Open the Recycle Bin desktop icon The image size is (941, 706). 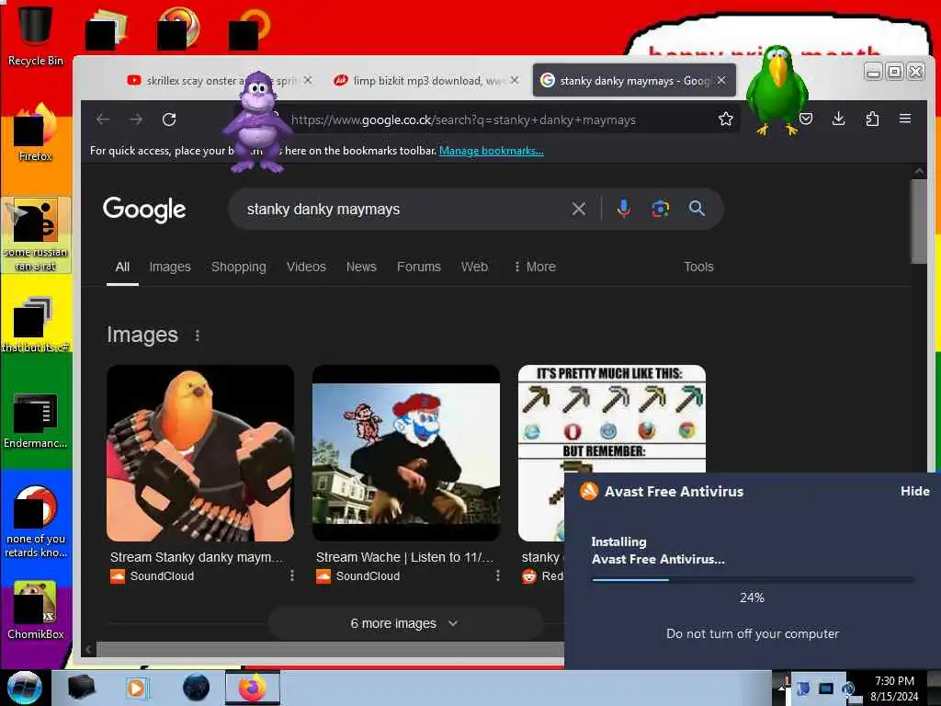(35, 35)
